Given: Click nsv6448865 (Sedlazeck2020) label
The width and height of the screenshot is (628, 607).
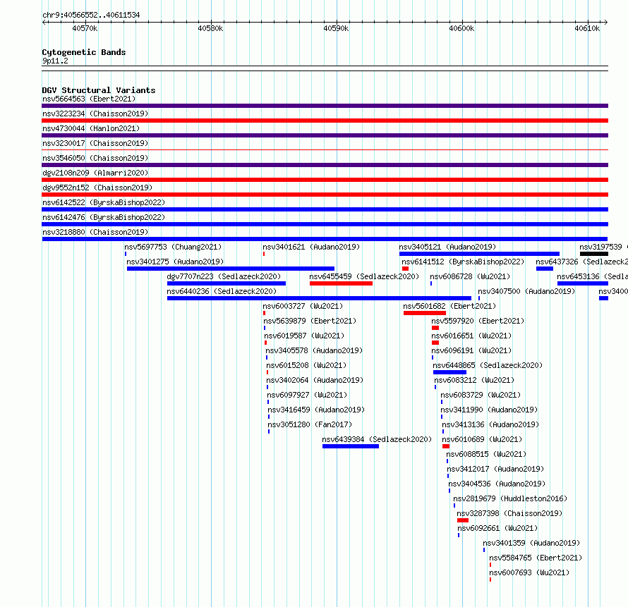Looking at the screenshot, I should click(x=488, y=365).
